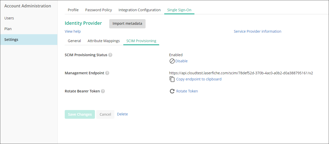Select the Single Sign-On tab
The image size is (329, 144).
179,10
